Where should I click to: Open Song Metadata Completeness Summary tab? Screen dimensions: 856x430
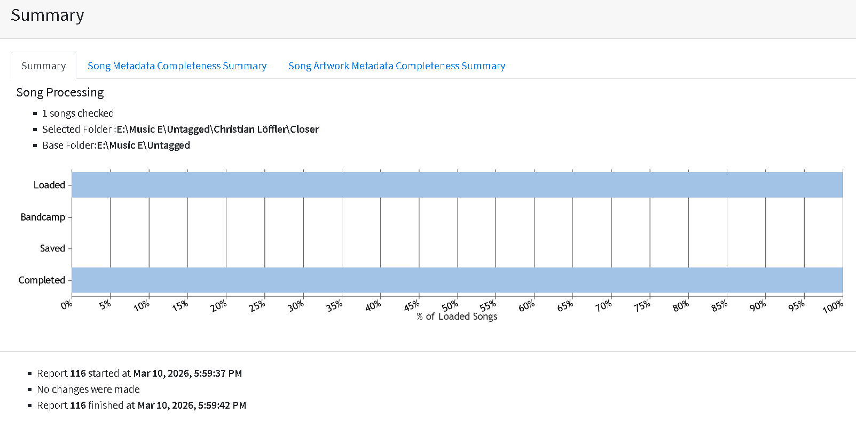(x=177, y=66)
